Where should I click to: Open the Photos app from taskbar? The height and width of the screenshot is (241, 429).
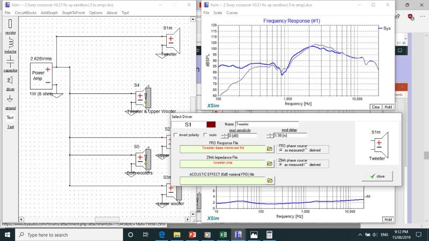pos(254,235)
